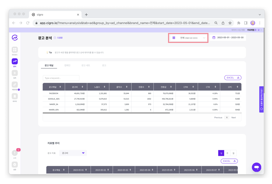This screenshot has height=184, width=272.
Task: Open the purple chat bubble widget
Action: (x=257, y=167)
